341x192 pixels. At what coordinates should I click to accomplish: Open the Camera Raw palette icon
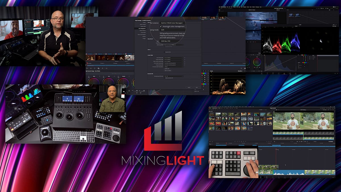(87, 69)
